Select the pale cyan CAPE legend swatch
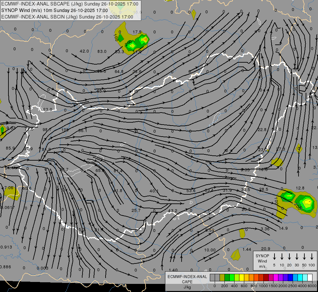Viewport: 318px width, 292px height. [305, 277]
